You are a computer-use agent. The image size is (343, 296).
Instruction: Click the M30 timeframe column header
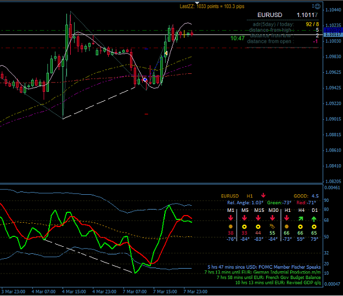tap(273, 210)
